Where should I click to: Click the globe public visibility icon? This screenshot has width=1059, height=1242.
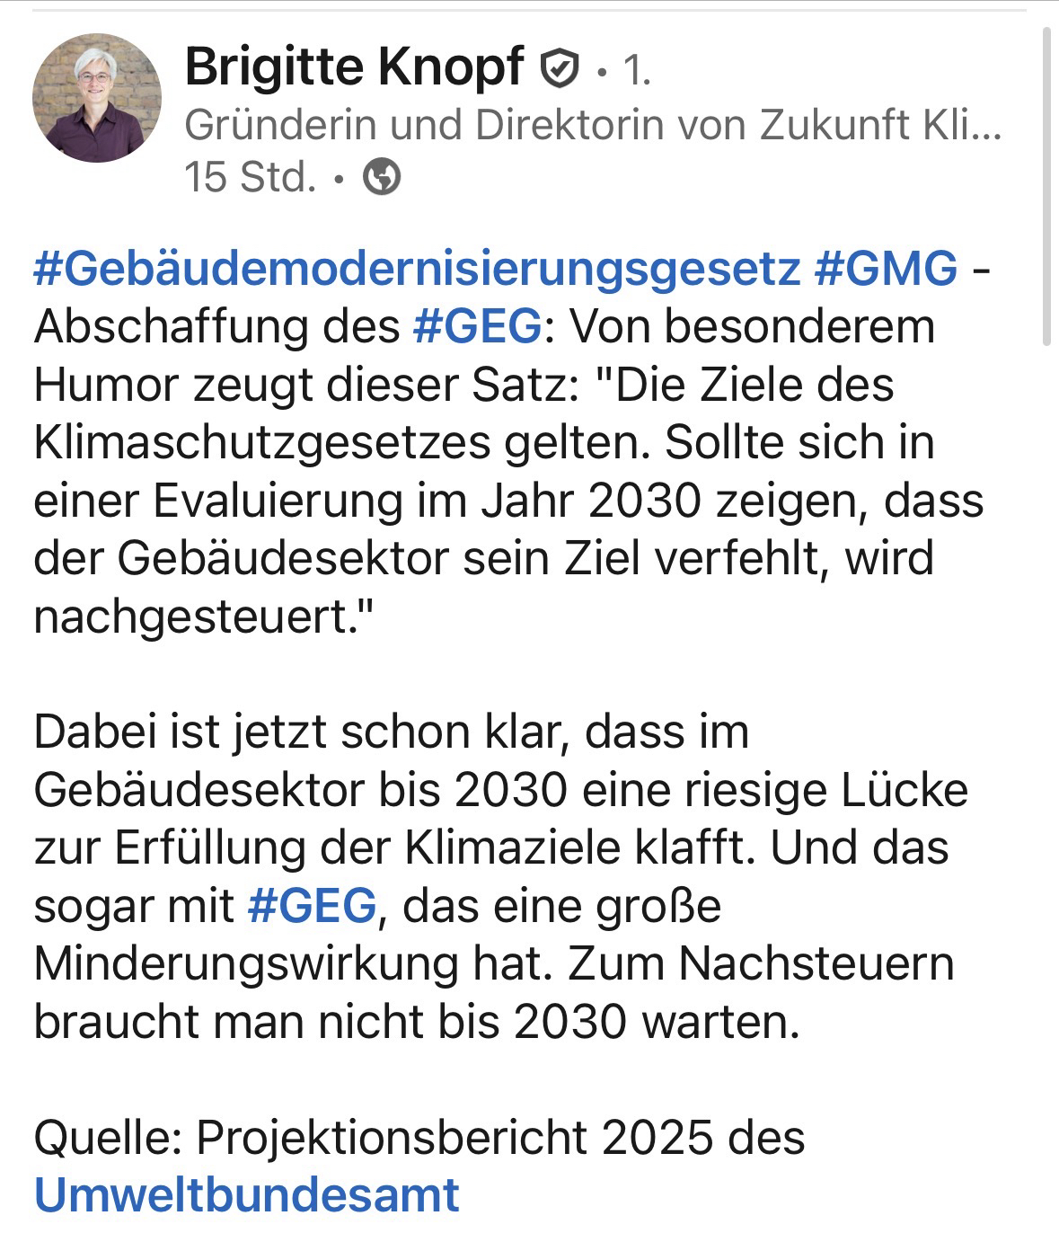click(x=382, y=177)
